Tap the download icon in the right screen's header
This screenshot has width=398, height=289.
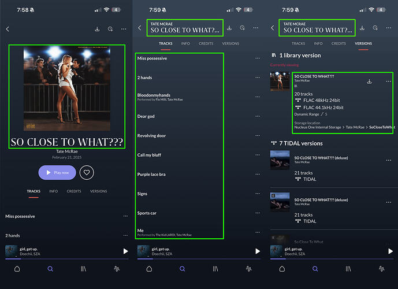tap(362, 28)
